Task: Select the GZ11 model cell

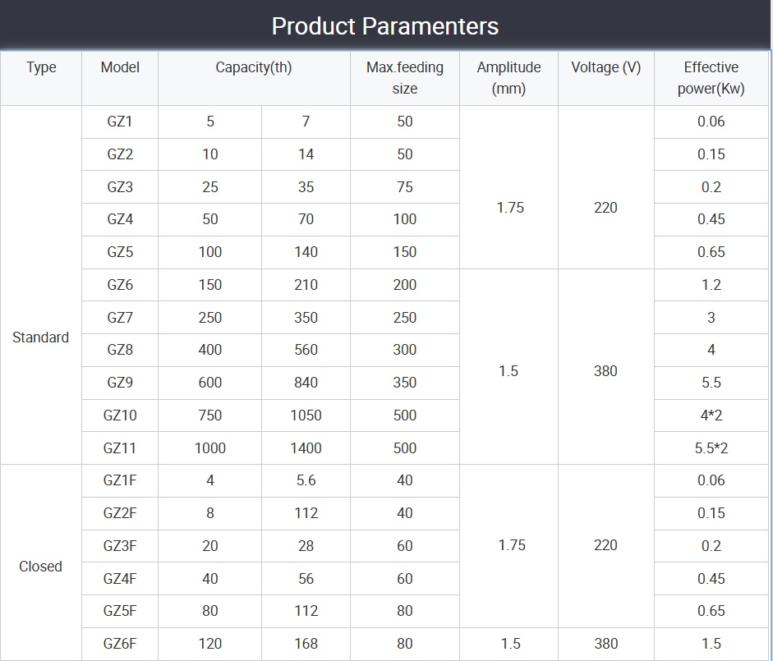Action: pos(120,448)
